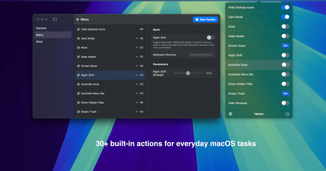Click the reorder handle for Keep Awake row

coord(142,57)
